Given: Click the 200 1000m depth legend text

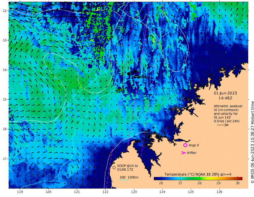Looking at the screenshot, I should coord(129,177).
